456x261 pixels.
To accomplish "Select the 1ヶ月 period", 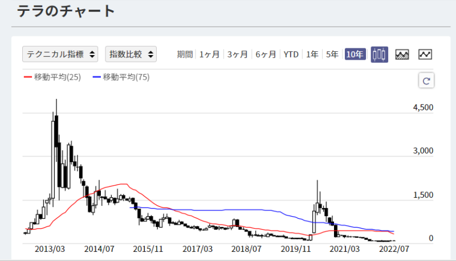I will pos(209,54).
